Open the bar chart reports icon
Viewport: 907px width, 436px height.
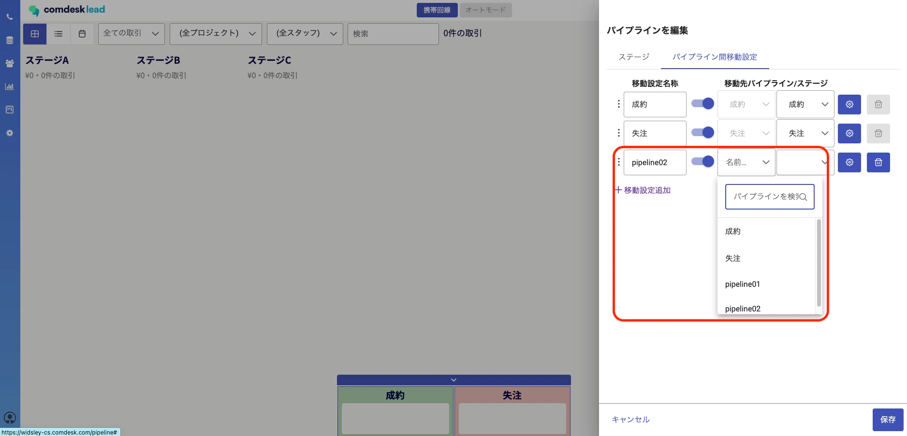[x=10, y=86]
